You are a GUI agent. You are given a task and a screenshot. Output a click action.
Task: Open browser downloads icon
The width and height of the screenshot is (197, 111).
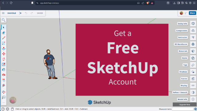click(174, 3)
